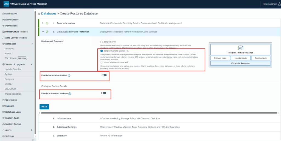This screenshot has width=281, height=141.
Task: Click the Operations sidebar icon
Action: [x=4, y=100]
